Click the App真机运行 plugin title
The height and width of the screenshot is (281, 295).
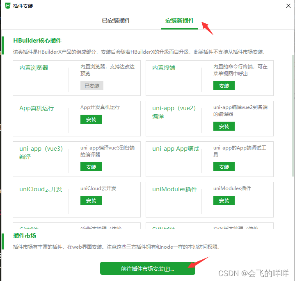37,108
